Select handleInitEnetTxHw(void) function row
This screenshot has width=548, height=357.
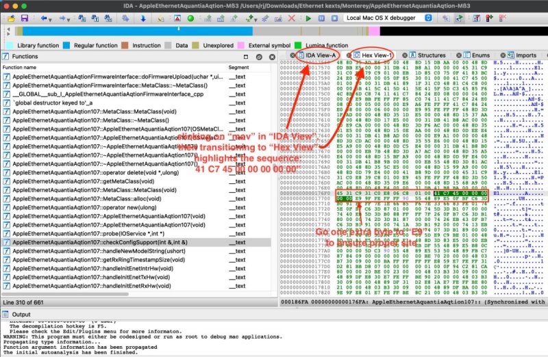tap(136, 277)
